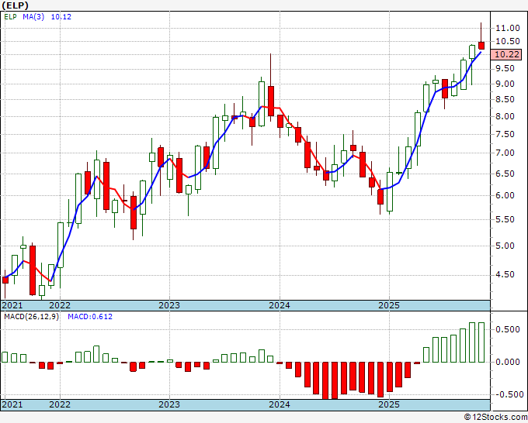Click 2022 on the price chart timeline

tap(60, 305)
